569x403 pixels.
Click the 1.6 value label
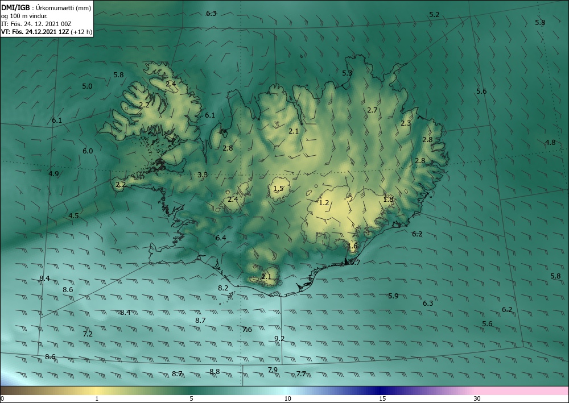(x=352, y=246)
